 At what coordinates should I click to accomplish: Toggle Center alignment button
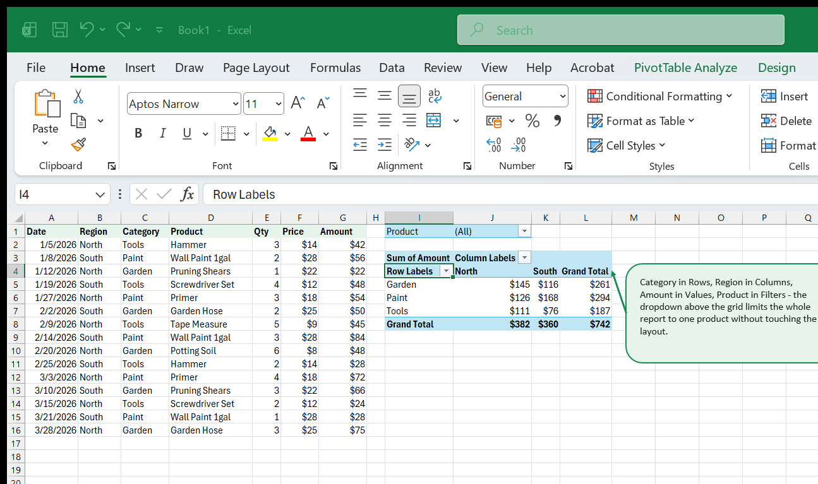point(385,120)
